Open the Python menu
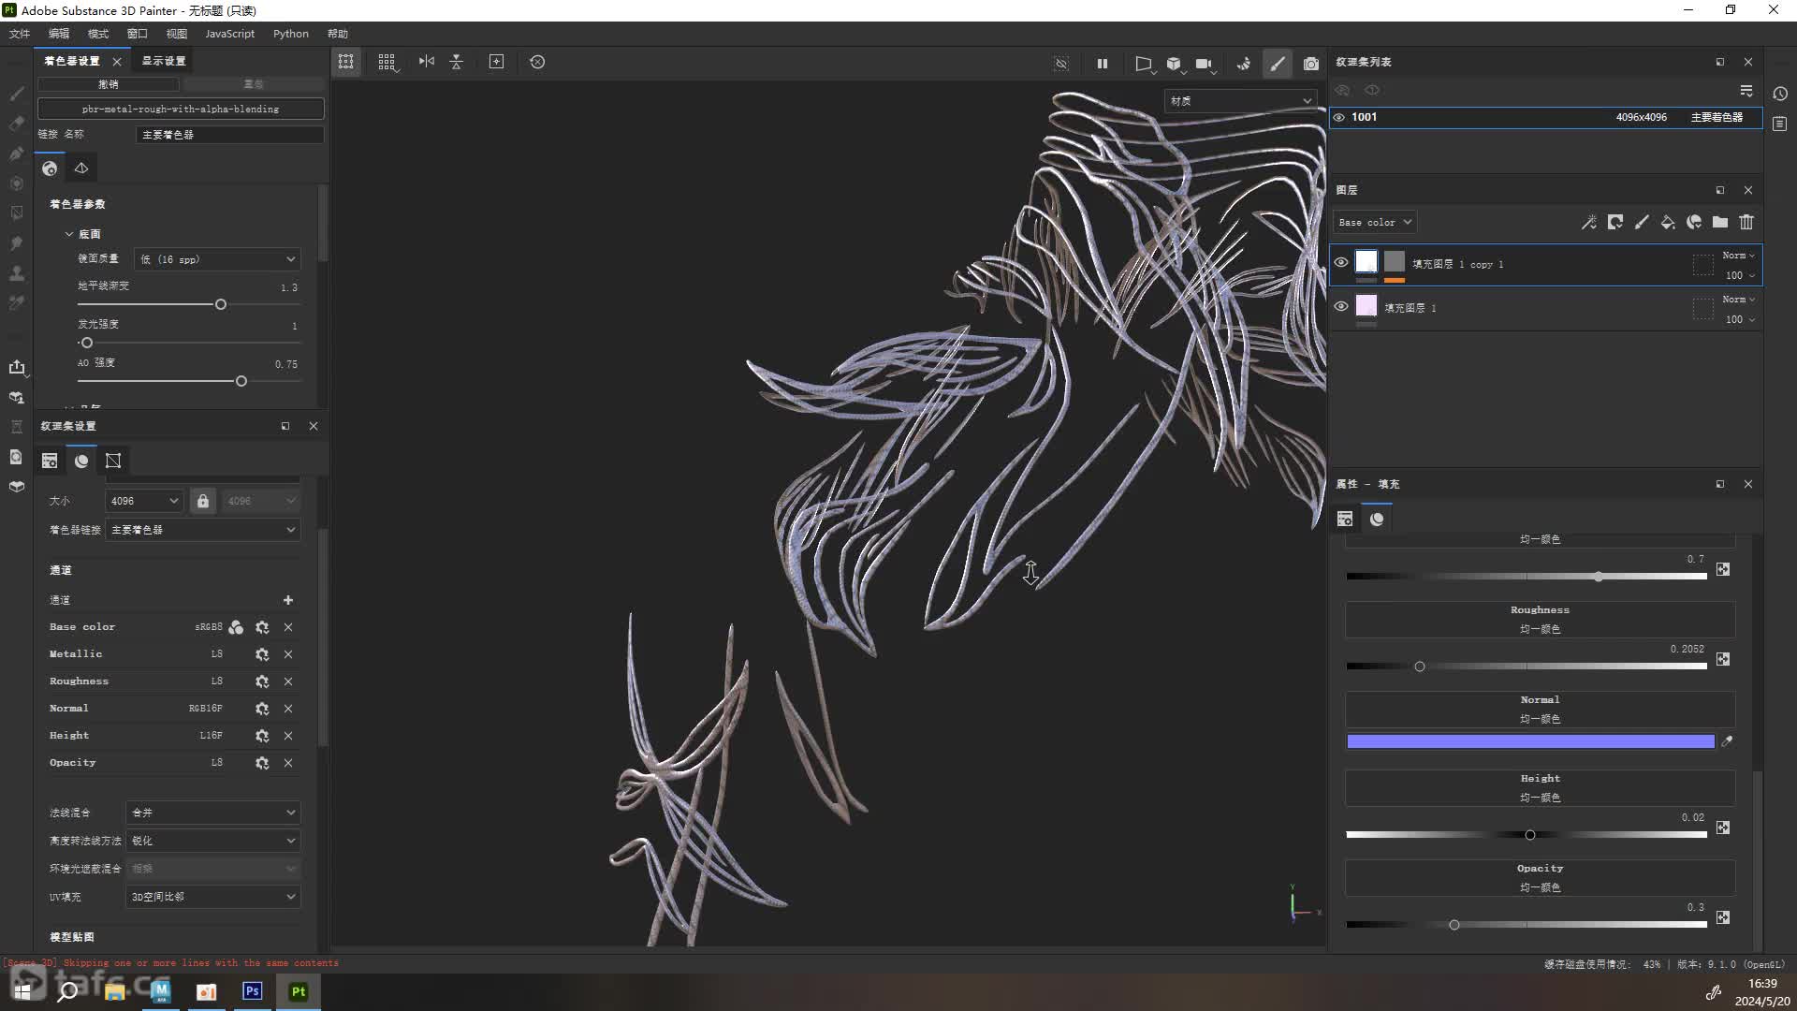1797x1011 pixels. point(291,34)
